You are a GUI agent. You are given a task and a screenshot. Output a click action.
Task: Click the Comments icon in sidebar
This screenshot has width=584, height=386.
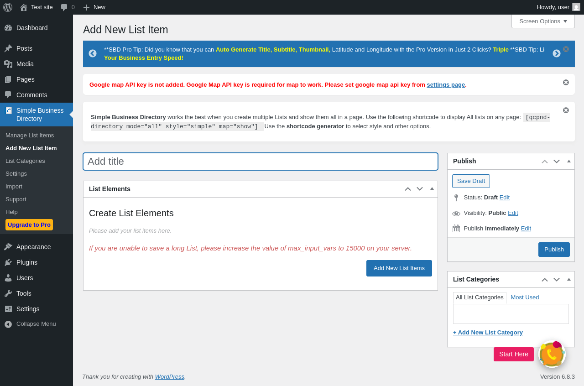coord(8,95)
